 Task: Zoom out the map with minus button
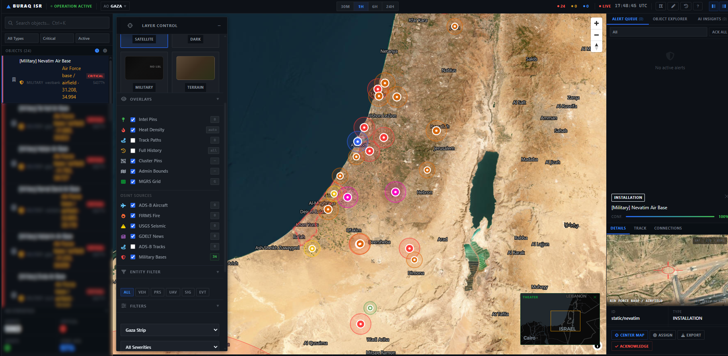coord(596,35)
